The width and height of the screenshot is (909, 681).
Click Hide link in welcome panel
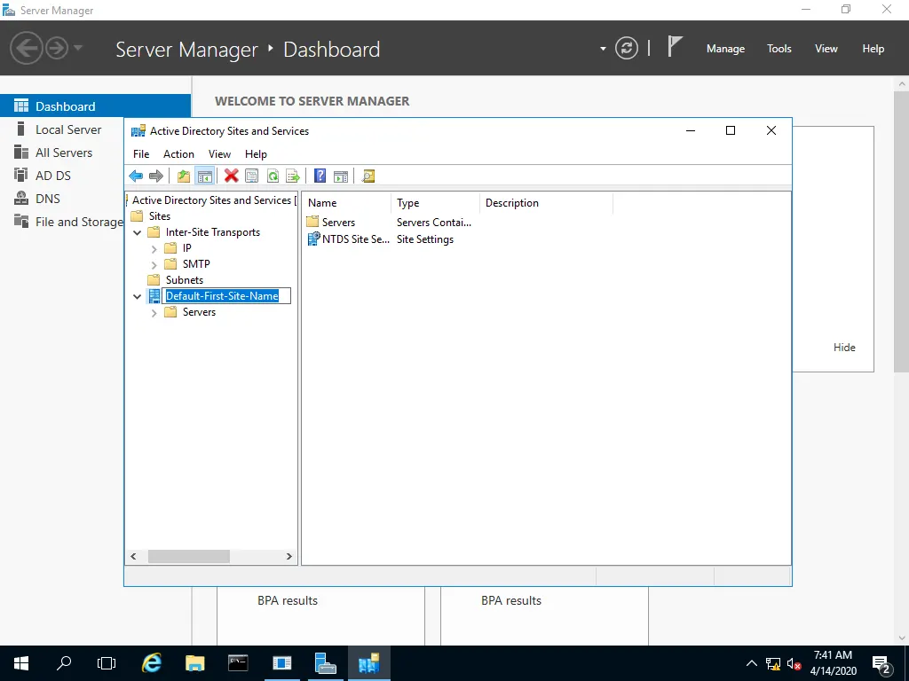pyautogui.click(x=844, y=348)
